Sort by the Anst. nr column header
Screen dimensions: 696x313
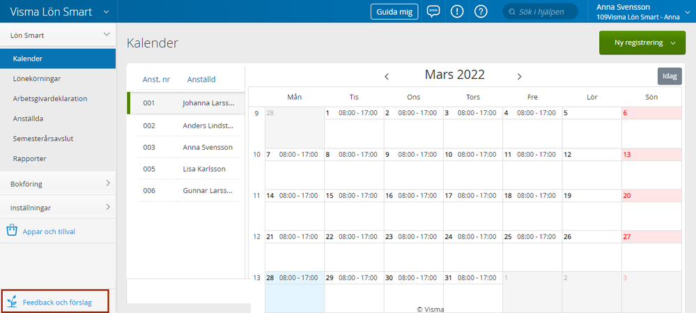156,79
